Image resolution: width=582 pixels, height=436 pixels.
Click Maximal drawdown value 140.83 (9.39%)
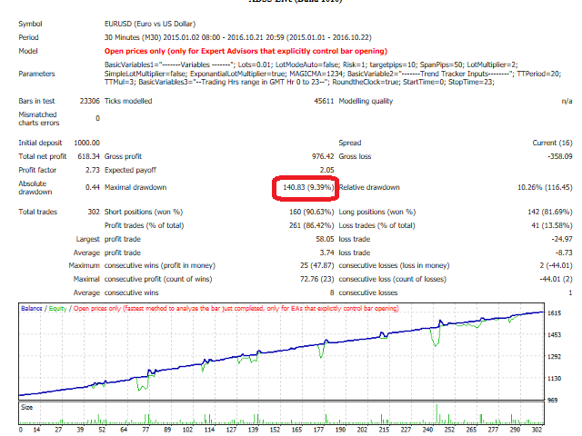coord(308,187)
